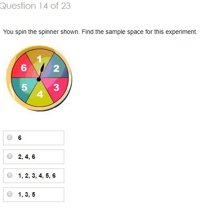205x216 pixels.
Task: Choose radio option 1, 2, 3, 4, 5, 6
Action: point(10,175)
